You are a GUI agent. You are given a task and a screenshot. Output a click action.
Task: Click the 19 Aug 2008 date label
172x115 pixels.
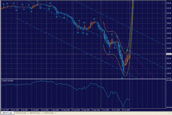pyautogui.click(x=65, y=110)
